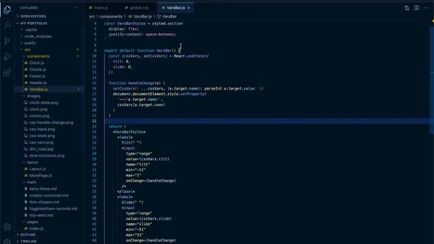The image size is (434, 244).
Task: Open changes compare icon in editor toolbar
Action: (407, 8)
